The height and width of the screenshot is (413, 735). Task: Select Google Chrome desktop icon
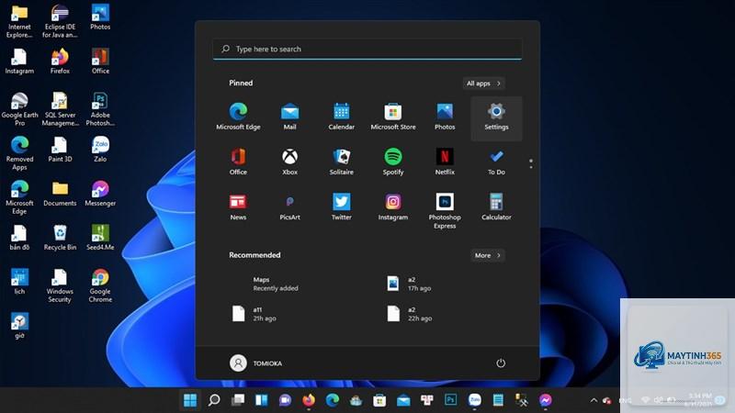tap(100, 285)
